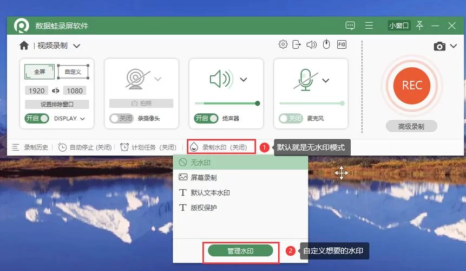
Task: Click 小窗口 mini window button
Action: 399,25
